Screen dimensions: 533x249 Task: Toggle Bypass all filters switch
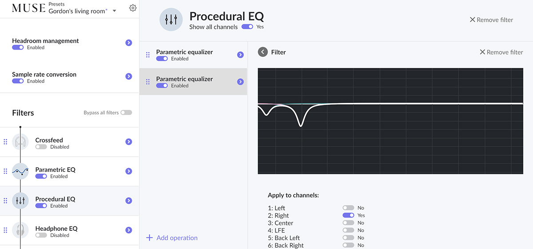point(126,113)
